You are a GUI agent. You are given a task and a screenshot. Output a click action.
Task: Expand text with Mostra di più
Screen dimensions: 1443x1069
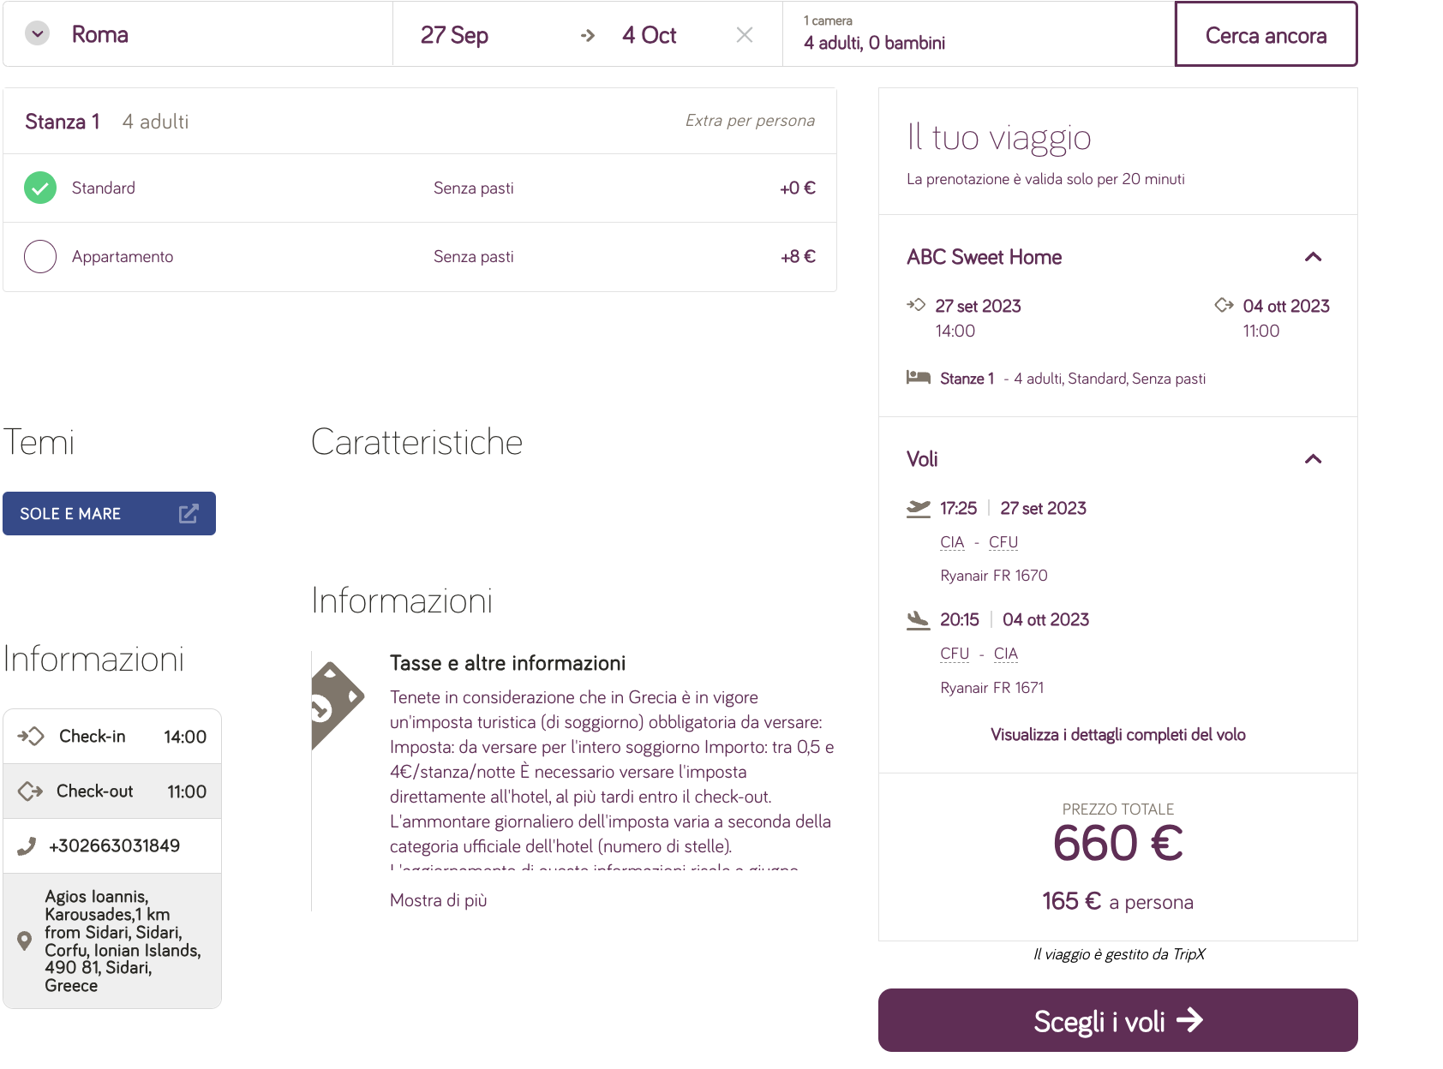(x=438, y=900)
